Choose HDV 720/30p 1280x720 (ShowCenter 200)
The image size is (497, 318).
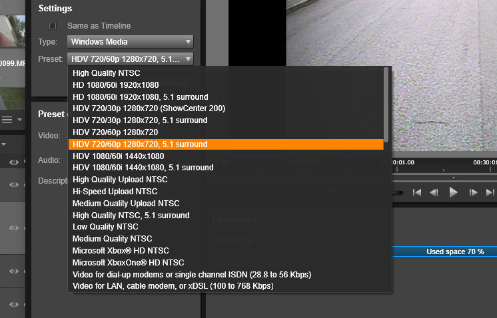149,108
